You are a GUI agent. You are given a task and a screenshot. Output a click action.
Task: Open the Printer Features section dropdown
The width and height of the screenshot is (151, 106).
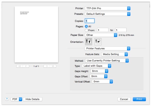click(x=107, y=48)
